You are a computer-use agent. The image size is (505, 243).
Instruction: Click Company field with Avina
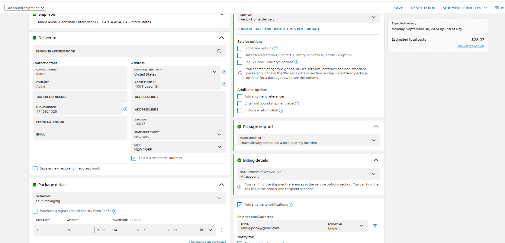80,84
